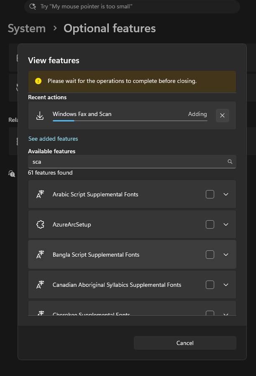256x376 pixels.
Task: Tick the AzureArcSetup checkbox
Action: tap(210, 224)
